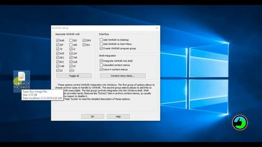Enable the JAR association checkbox
Screen dimensions: 262x147
coord(71,45)
